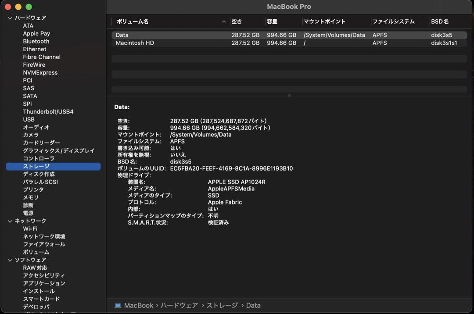Open グラフィックス/ディスプレイ information
The image size is (474, 314).
coord(59,151)
